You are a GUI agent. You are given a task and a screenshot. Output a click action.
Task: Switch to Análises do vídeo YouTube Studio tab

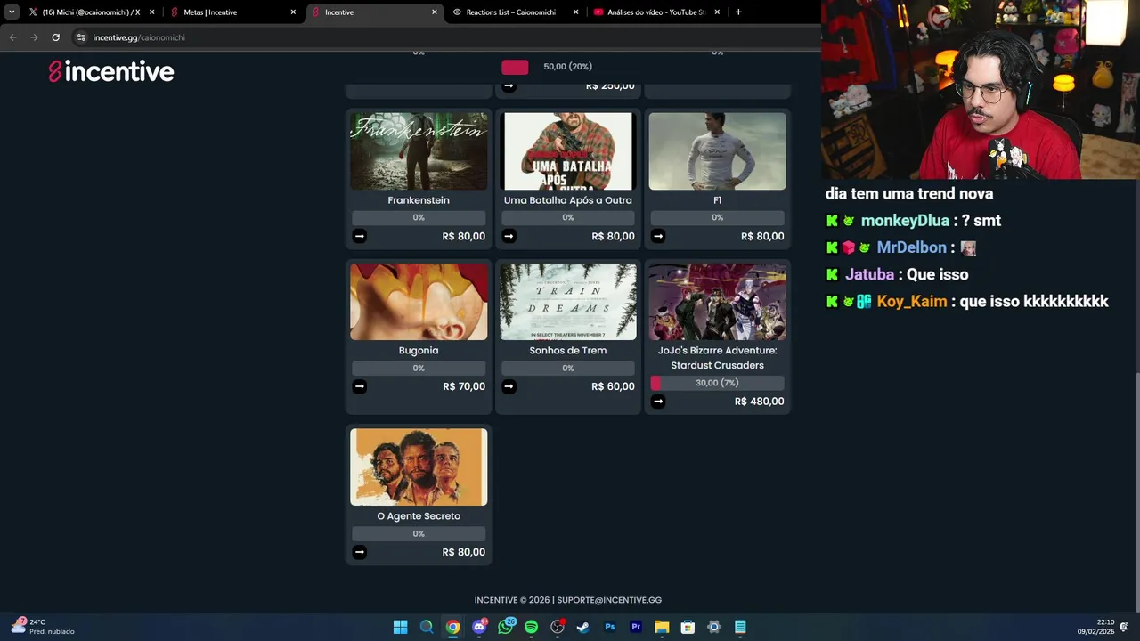tap(656, 12)
